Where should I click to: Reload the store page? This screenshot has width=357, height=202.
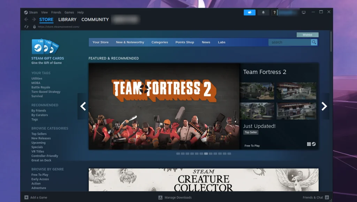[x=26, y=27]
